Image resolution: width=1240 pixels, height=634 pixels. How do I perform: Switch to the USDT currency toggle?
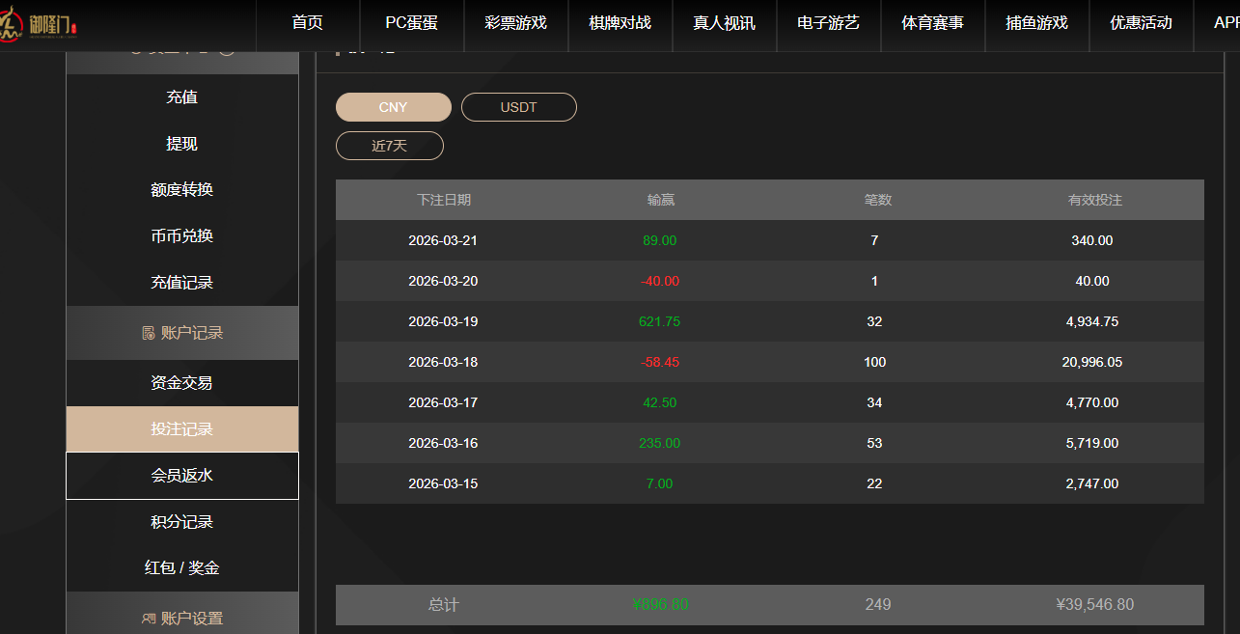(x=518, y=107)
